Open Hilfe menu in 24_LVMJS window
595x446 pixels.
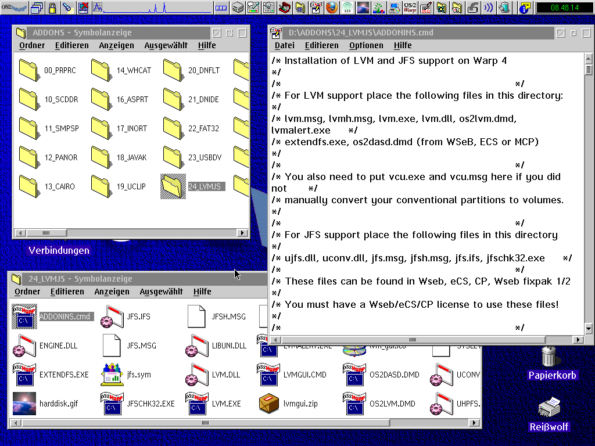click(202, 292)
